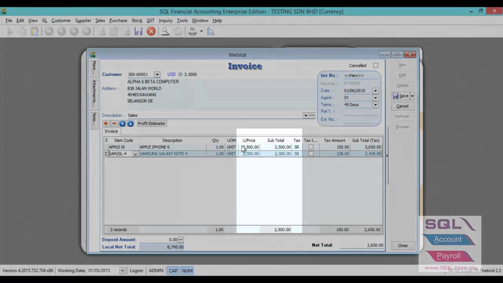Open the invoice Date dropdown
The height and width of the screenshot is (283, 503).
(x=375, y=91)
